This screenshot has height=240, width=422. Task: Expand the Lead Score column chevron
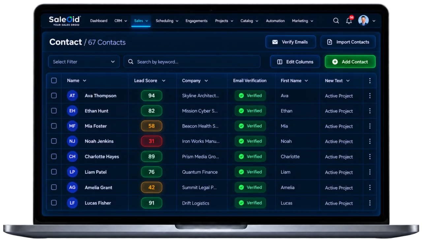pos(164,81)
